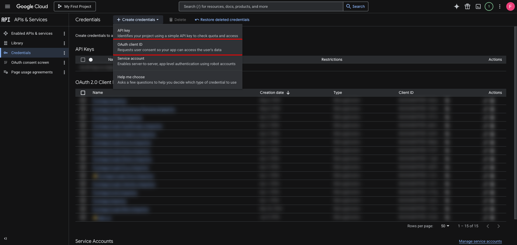Select all OAuth 2.0 Client IDs checkbox
Image resolution: width=517 pixels, height=245 pixels.
click(x=83, y=93)
